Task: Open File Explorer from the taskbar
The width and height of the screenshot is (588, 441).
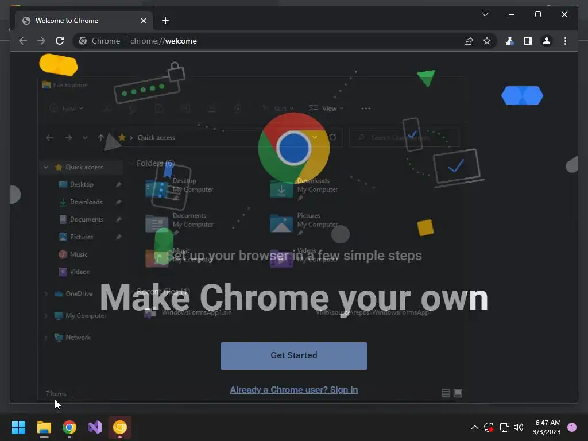Action: click(44, 427)
